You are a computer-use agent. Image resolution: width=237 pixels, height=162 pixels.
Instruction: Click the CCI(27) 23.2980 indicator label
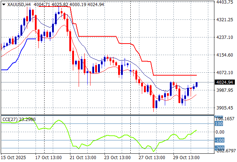click(19, 120)
